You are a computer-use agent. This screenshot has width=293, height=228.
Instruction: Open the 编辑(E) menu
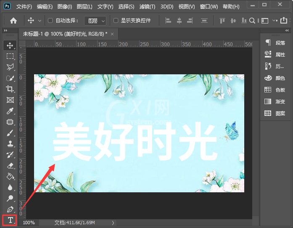[x=45, y=7]
